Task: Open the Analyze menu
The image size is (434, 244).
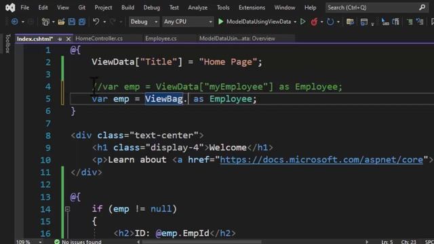Action: tap(197, 7)
